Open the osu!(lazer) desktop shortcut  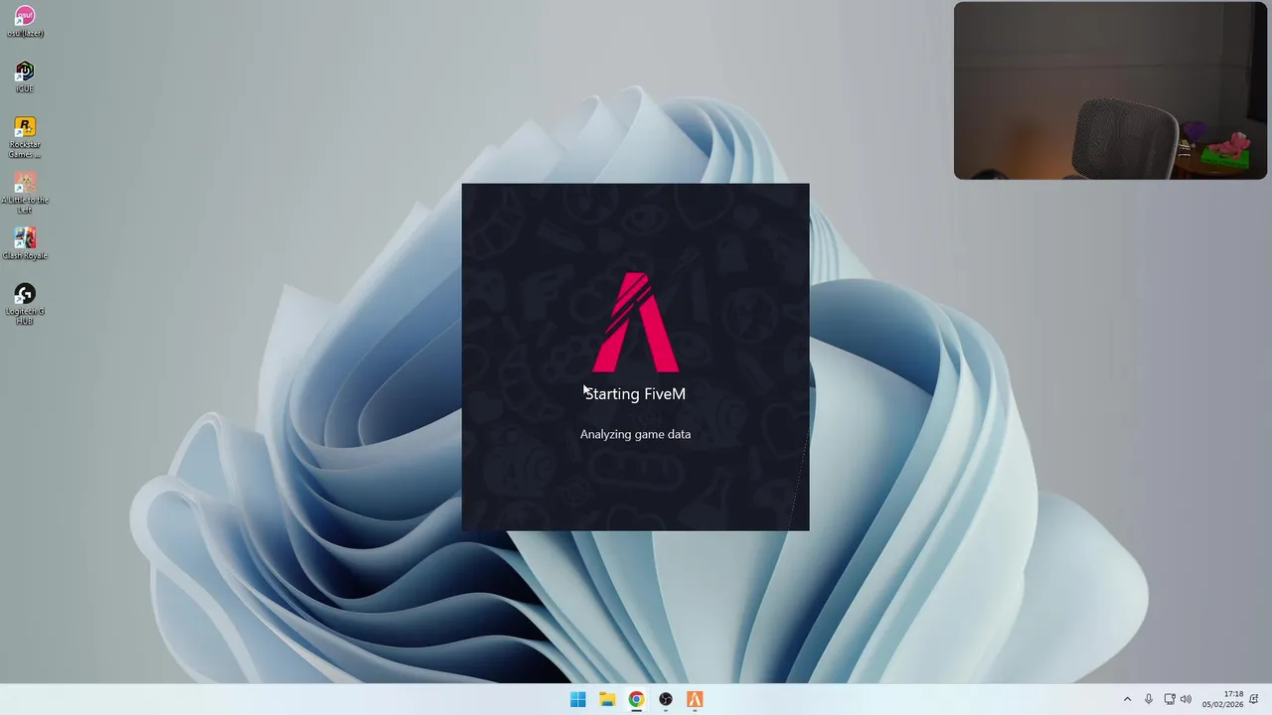[25, 21]
